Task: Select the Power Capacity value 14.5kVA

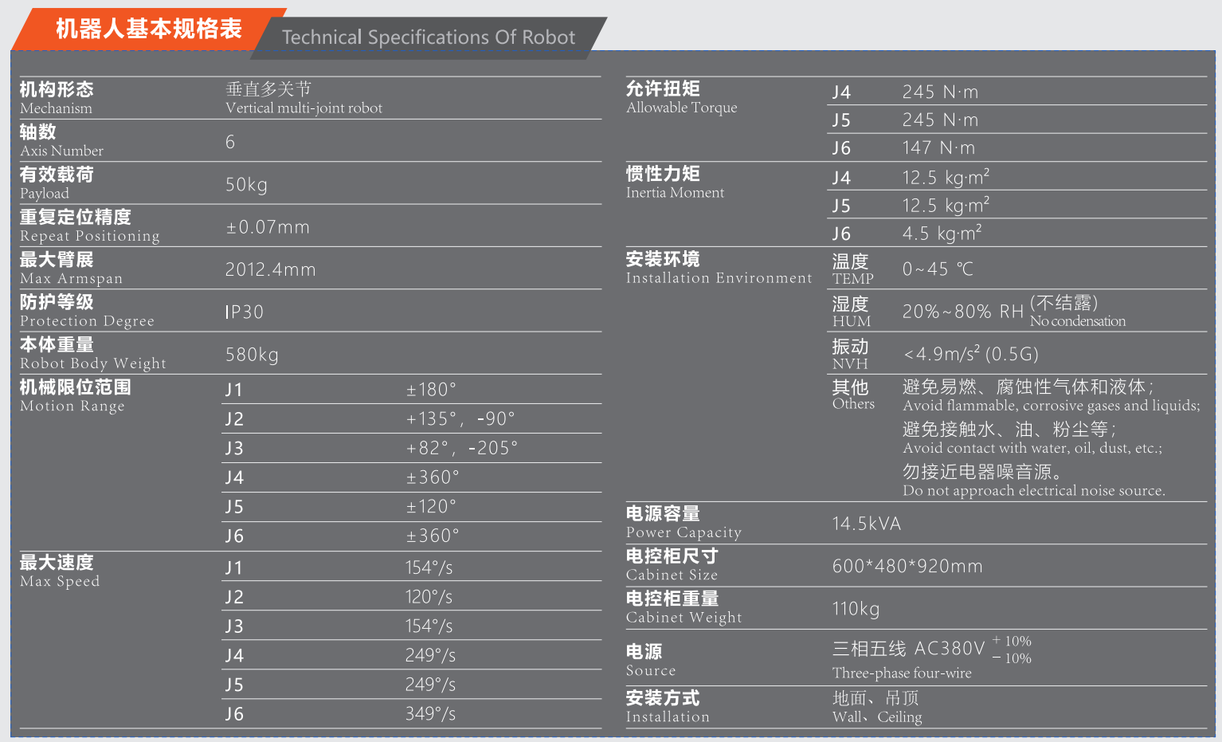Action: [867, 524]
